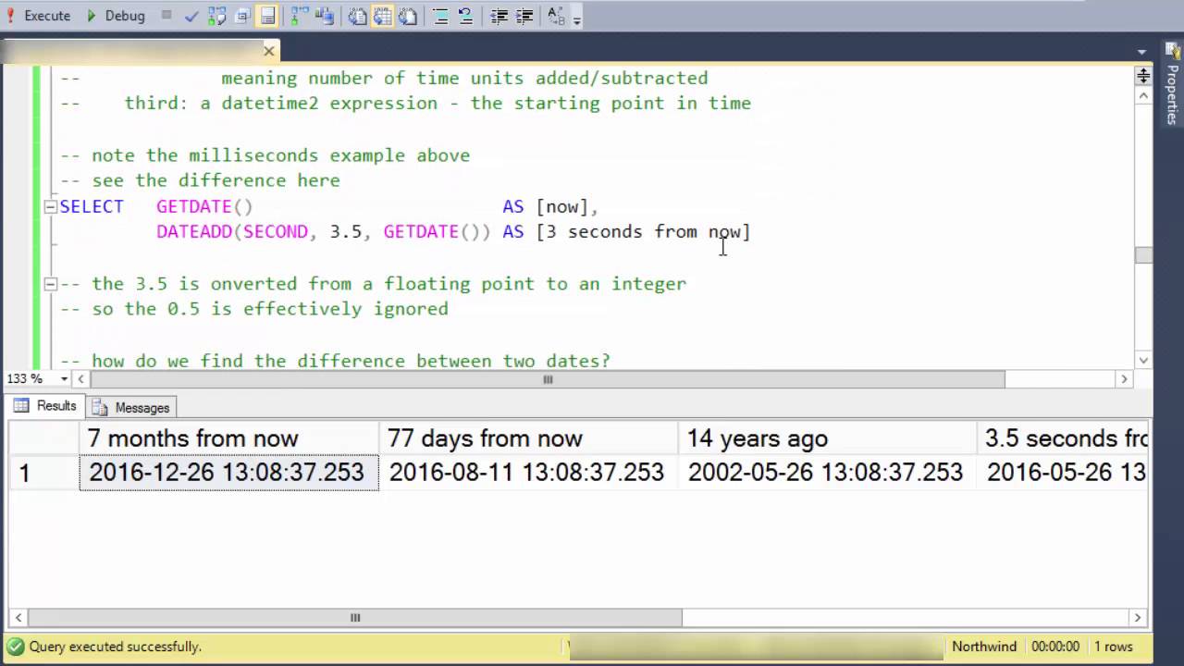Select the '3.5 seconds' column header
This screenshot has width=1184, height=666.
pyautogui.click(x=1063, y=438)
